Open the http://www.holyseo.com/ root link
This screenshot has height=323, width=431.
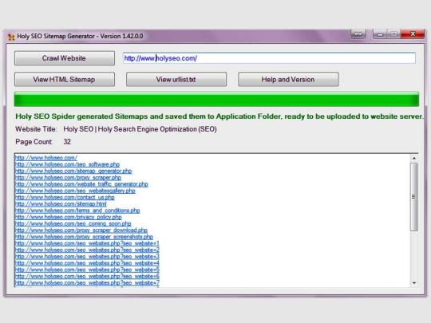(46, 158)
